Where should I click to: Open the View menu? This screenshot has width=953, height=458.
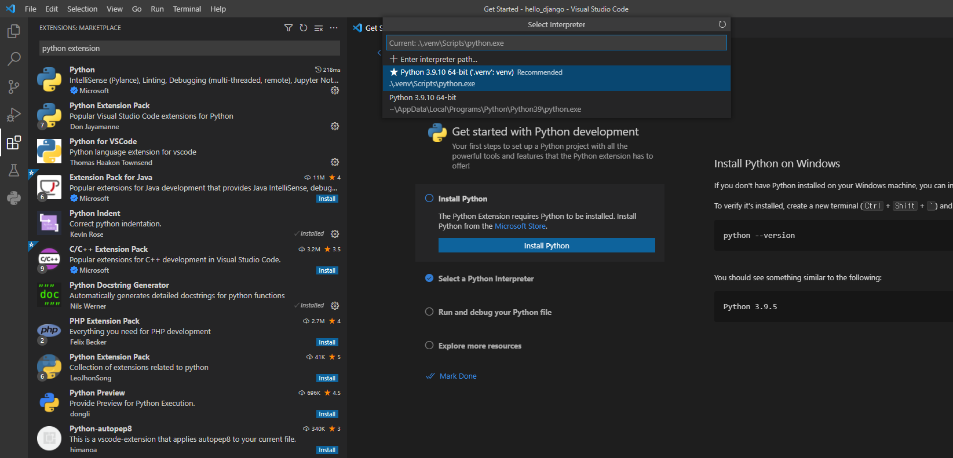(115, 9)
